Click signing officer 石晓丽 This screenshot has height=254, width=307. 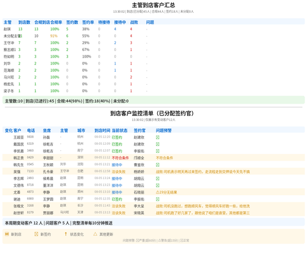[x=139, y=192]
